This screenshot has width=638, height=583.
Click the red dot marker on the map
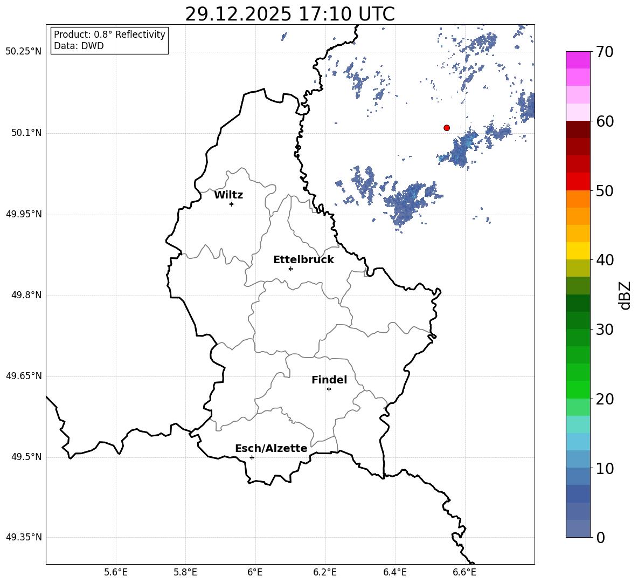447,128
